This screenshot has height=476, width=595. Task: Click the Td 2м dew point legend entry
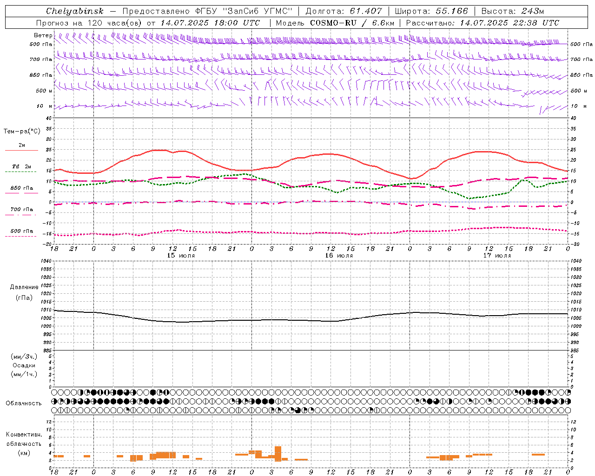pyautogui.click(x=22, y=166)
